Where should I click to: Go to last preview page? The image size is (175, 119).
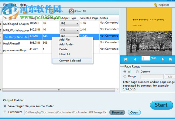click(170, 59)
